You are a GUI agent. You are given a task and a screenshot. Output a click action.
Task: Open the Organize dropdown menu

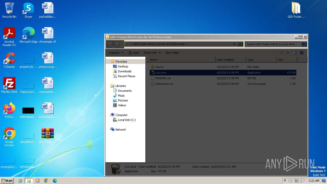click(116, 53)
